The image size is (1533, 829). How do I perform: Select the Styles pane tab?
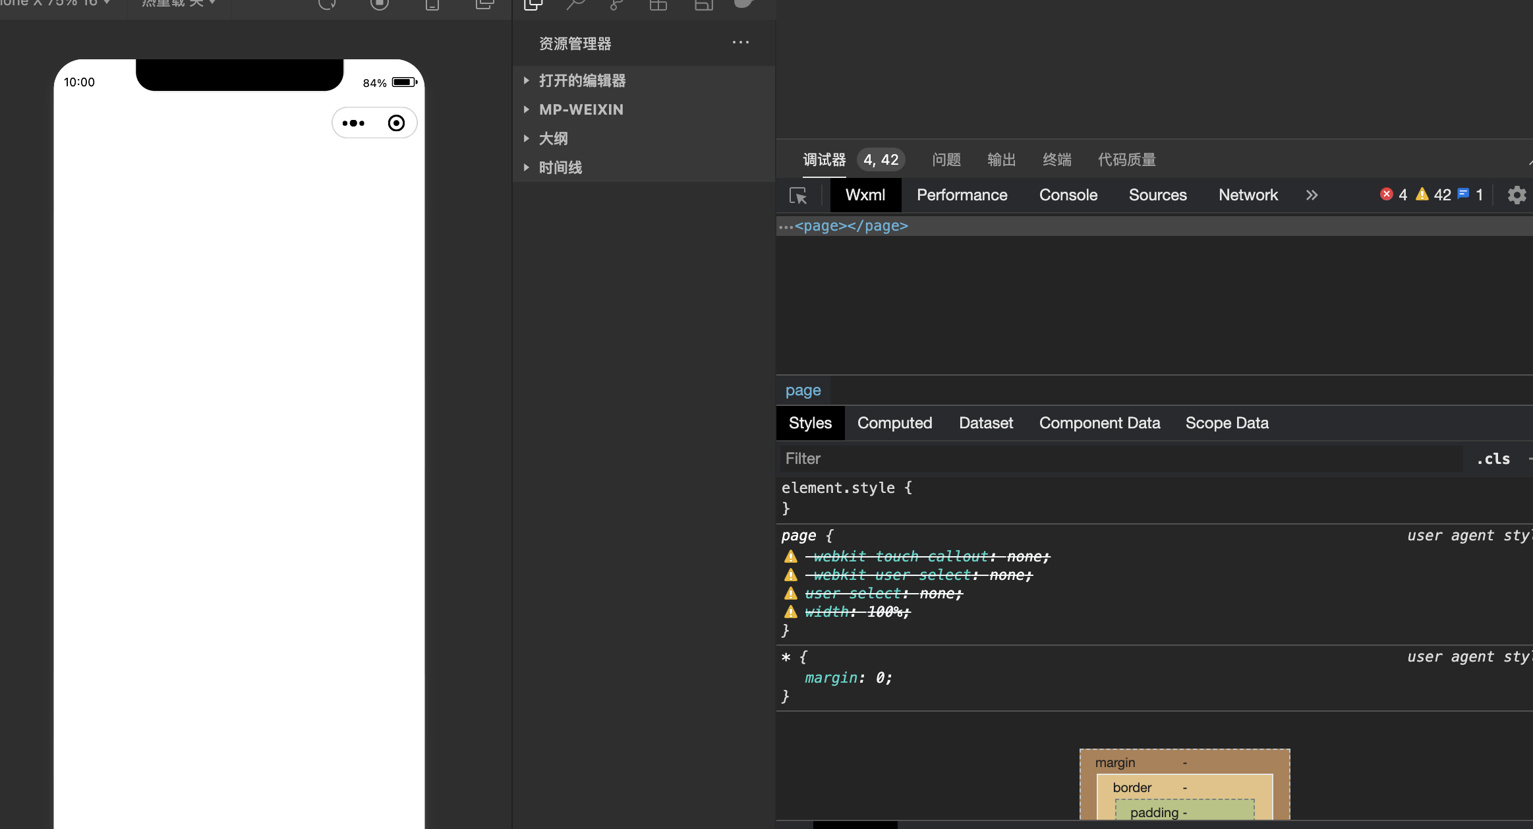[810, 423]
